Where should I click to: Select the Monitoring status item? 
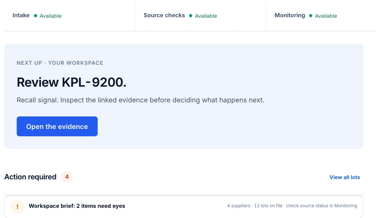click(x=321, y=16)
